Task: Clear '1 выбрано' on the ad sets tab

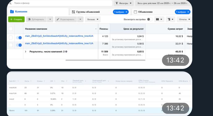Action: pos(126,12)
